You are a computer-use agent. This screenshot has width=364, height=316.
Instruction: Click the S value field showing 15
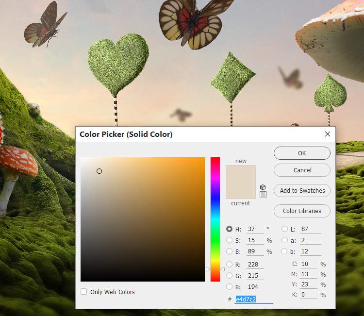tap(255, 240)
